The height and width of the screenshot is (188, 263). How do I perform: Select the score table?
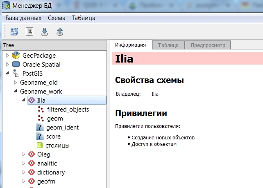click(x=53, y=137)
